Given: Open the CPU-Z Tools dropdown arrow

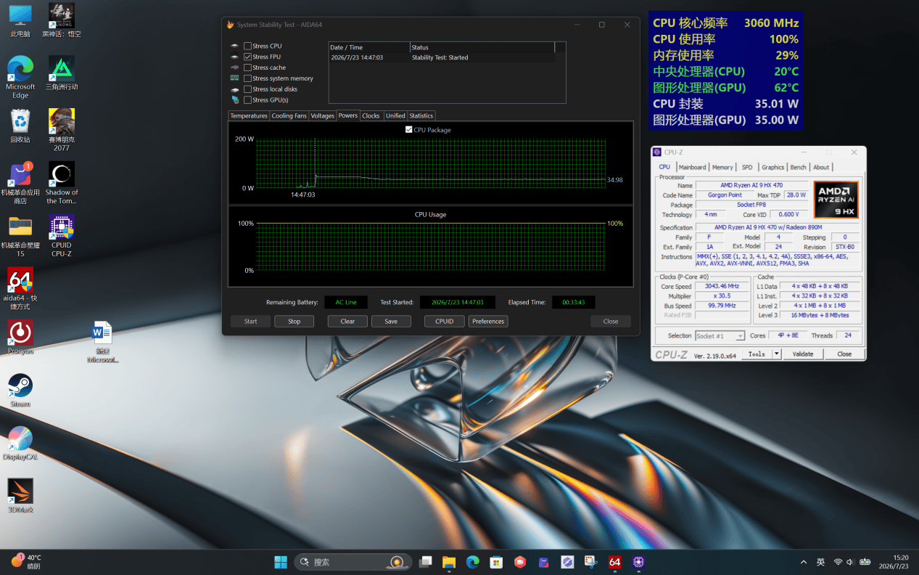Looking at the screenshot, I should (x=777, y=354).
